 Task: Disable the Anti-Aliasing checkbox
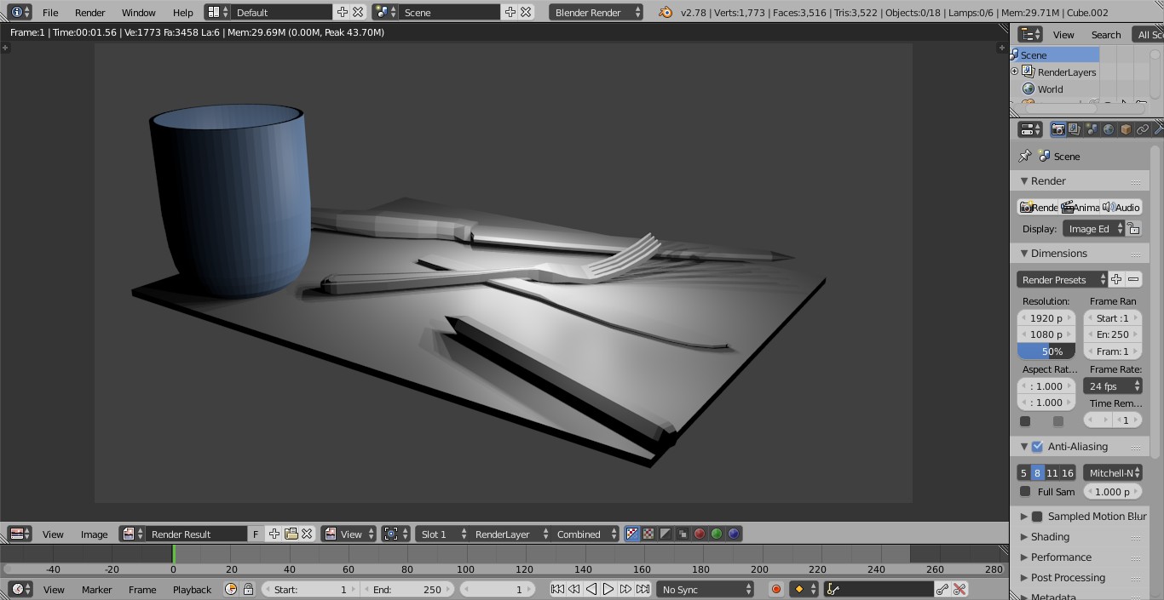click(x=1037, y=447)
